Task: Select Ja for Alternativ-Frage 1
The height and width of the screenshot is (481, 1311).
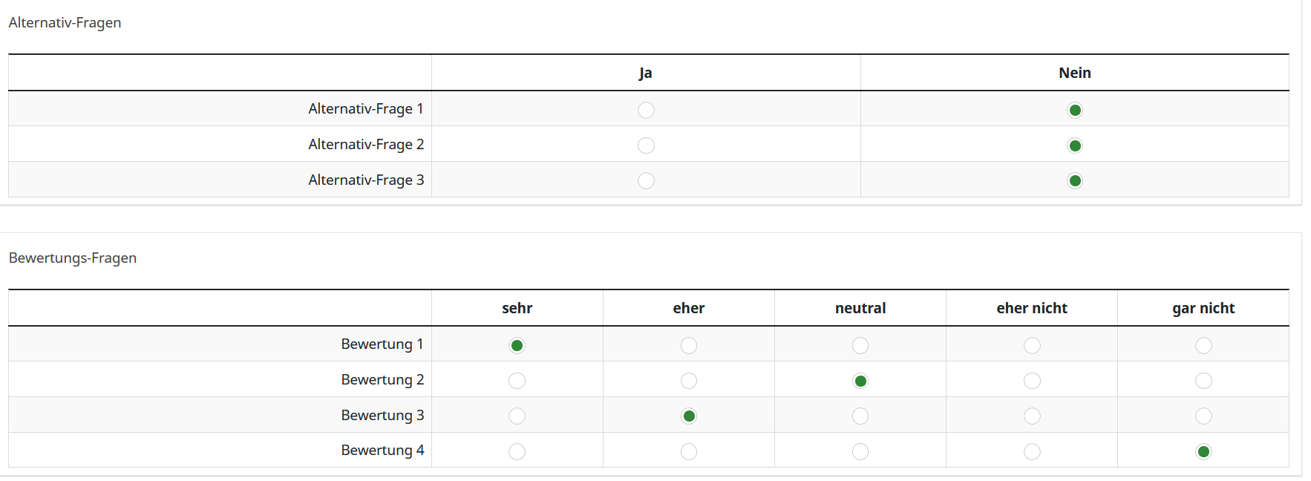Action: (646, 110)
